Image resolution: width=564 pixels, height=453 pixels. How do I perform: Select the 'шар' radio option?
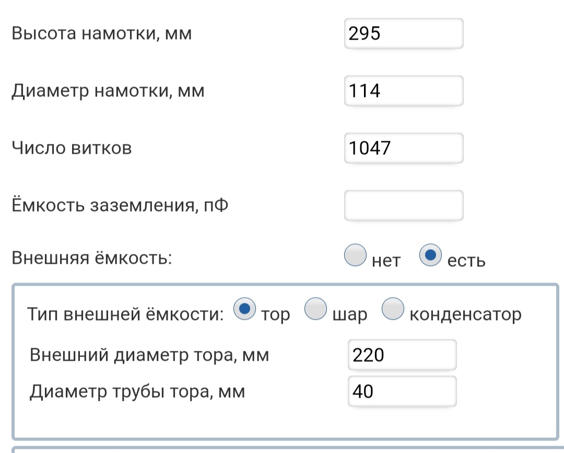(315, 309)
